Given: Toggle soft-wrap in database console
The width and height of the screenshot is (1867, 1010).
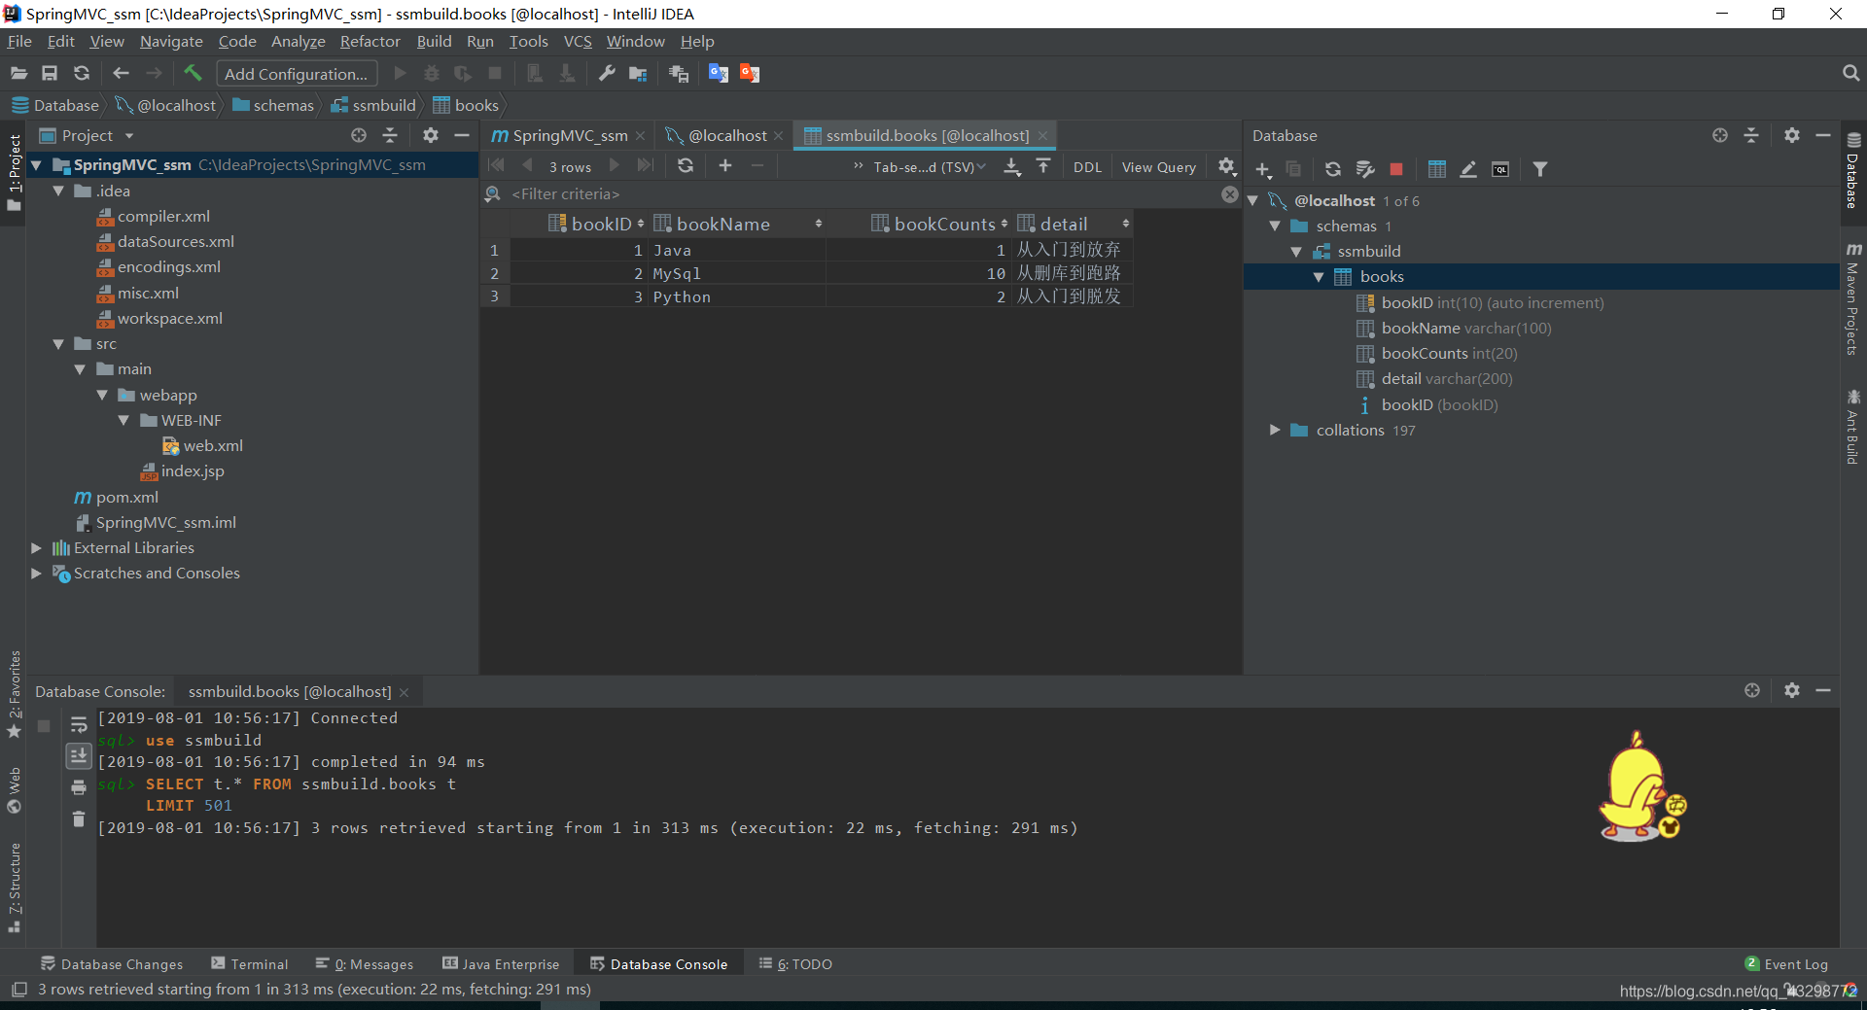Looking at the screenshot, I should click(x=79, y=724).
